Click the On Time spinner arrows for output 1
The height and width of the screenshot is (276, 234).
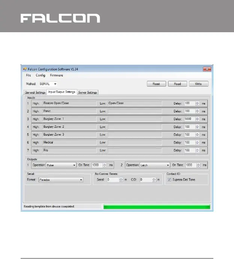tap(105, 165)
